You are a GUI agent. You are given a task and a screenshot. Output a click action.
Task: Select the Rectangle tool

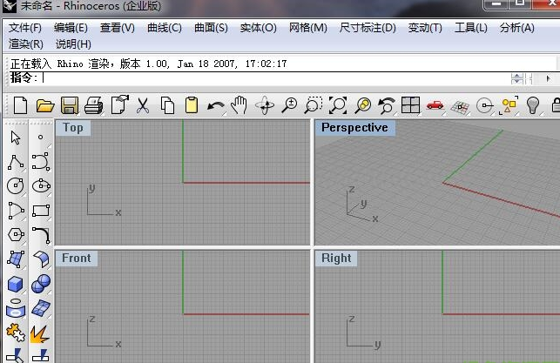tap(41, 211)
